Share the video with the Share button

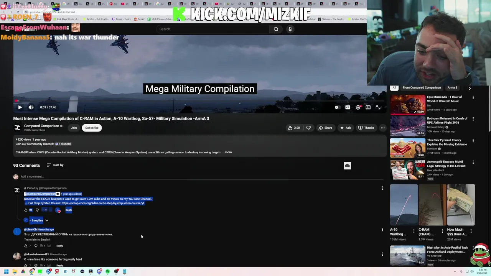(325, 128)
